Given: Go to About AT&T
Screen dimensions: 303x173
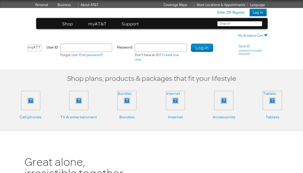Looking at the screenshot, I should pos(89,5).
